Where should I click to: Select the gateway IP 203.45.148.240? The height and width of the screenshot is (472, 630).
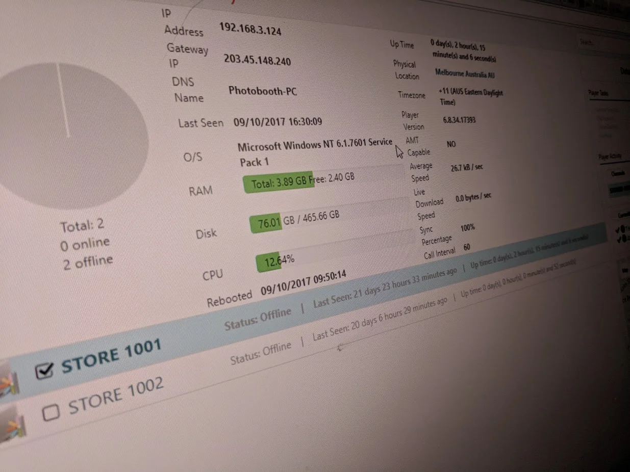(257, 60)
